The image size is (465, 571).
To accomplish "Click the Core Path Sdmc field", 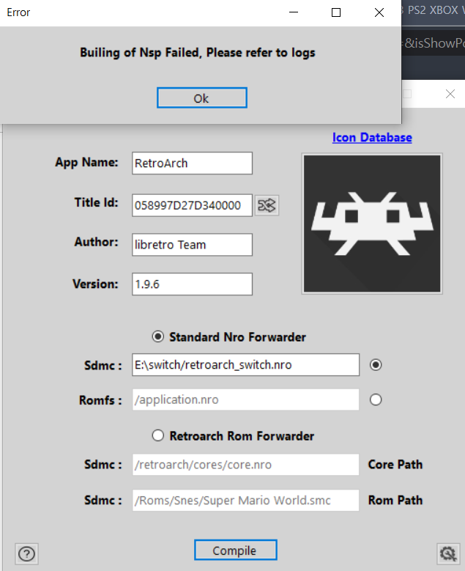I will [x=245, y=464].
